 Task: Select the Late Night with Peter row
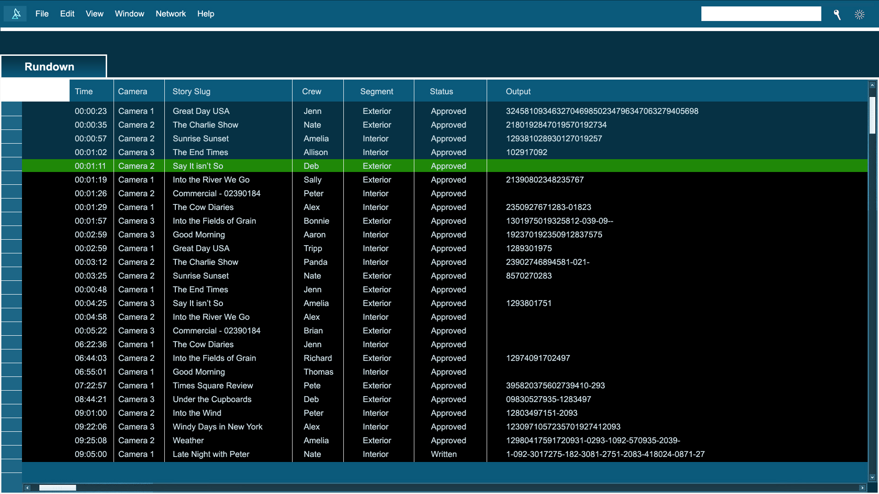tap(211, 454)
